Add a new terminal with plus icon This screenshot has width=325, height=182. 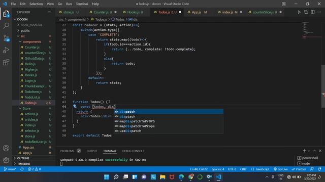click(x=304, y=151)
